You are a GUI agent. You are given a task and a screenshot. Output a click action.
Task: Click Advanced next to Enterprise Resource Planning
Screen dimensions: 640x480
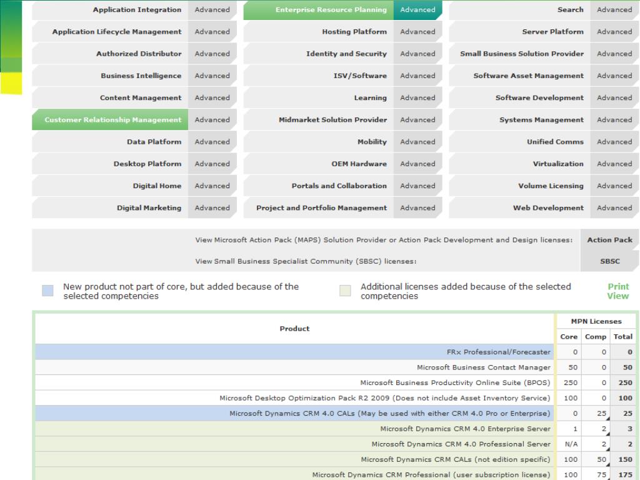(418, 10)
